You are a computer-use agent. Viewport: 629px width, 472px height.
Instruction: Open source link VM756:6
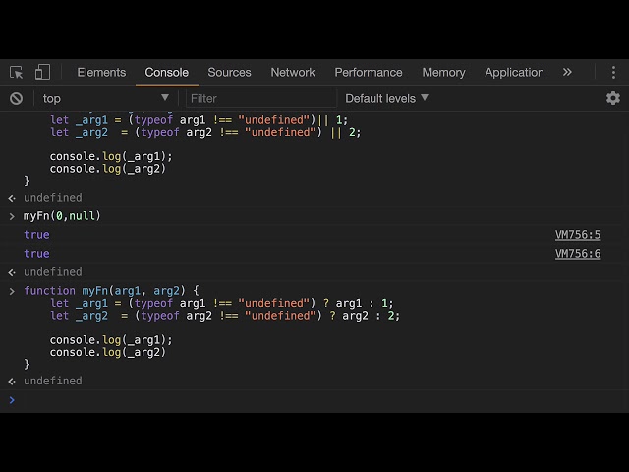pyautogui.click(x=578, y=254)
